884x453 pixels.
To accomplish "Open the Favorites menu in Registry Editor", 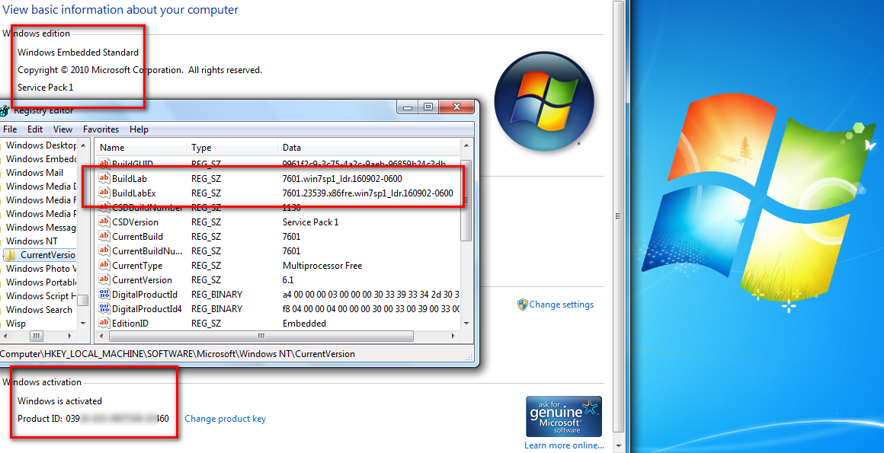I will click(x=101, y=129).
